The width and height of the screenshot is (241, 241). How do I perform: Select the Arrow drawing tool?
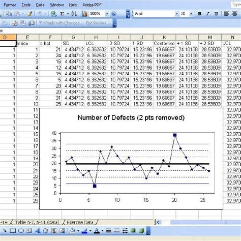coord(4,230)
